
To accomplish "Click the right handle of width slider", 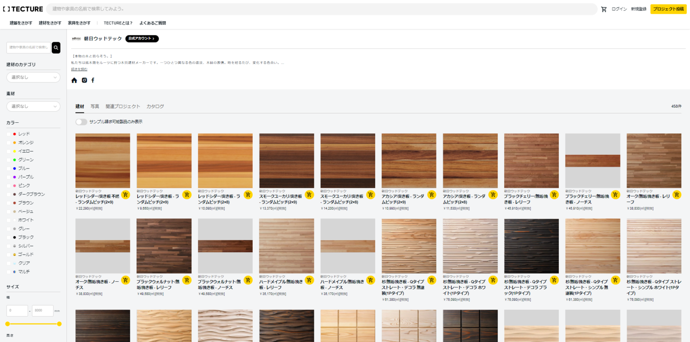I will (x=59, y=324).
